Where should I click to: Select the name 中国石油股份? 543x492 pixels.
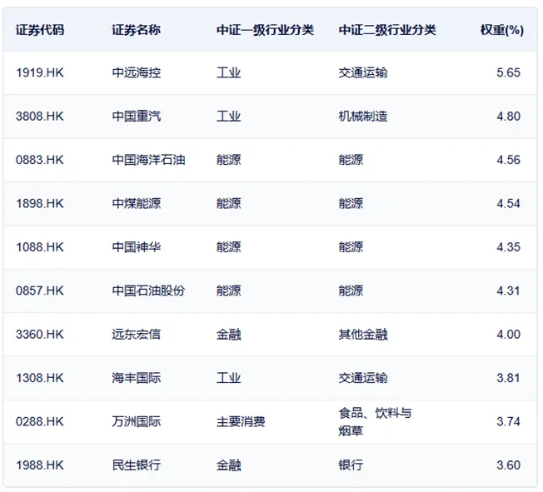click(148, 291)
